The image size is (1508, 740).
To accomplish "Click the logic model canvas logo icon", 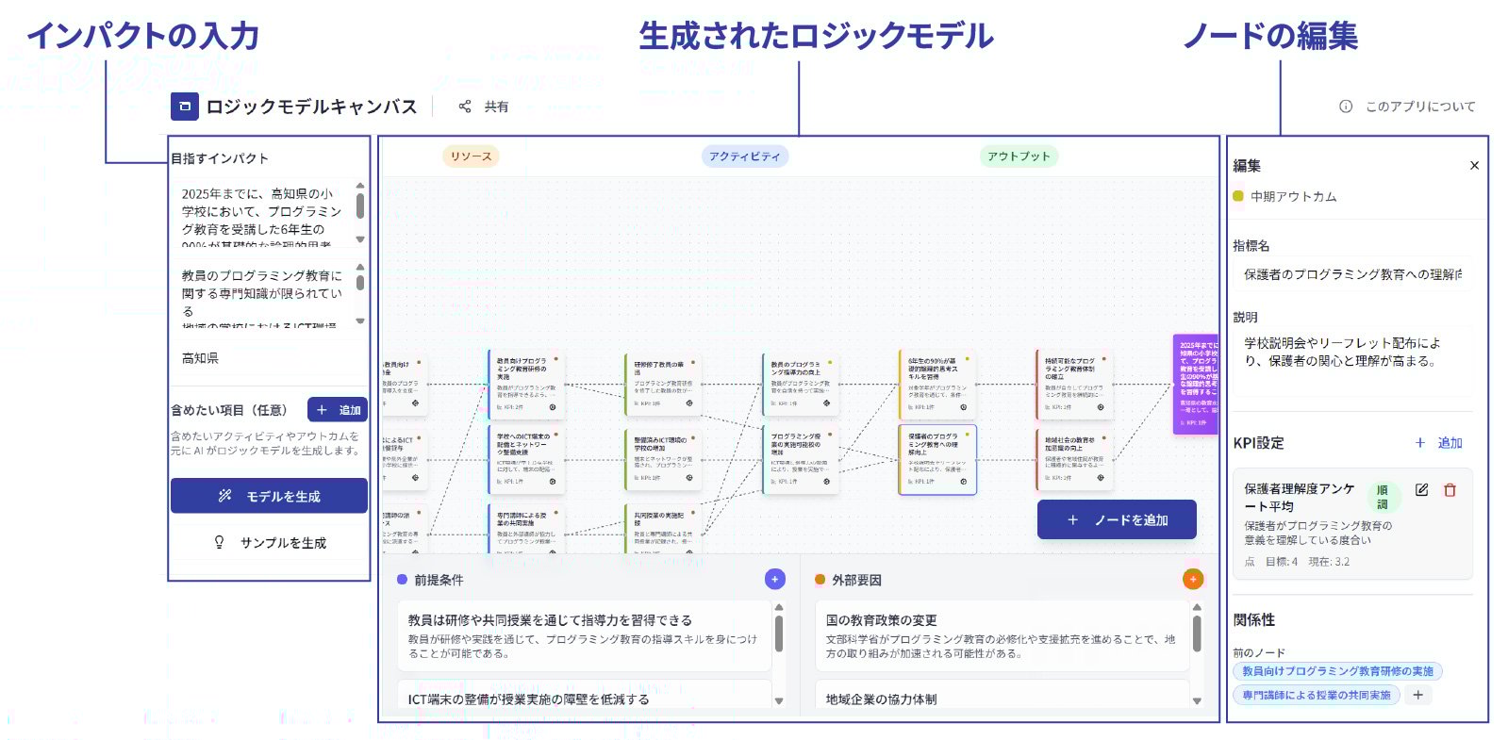I will [x=185, y=107].
